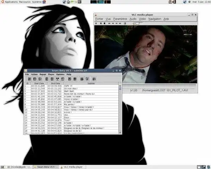Screen dimensions: 211x169
Task: Click the last icon in Sears toolbar
Action: (x=94, y=79)
